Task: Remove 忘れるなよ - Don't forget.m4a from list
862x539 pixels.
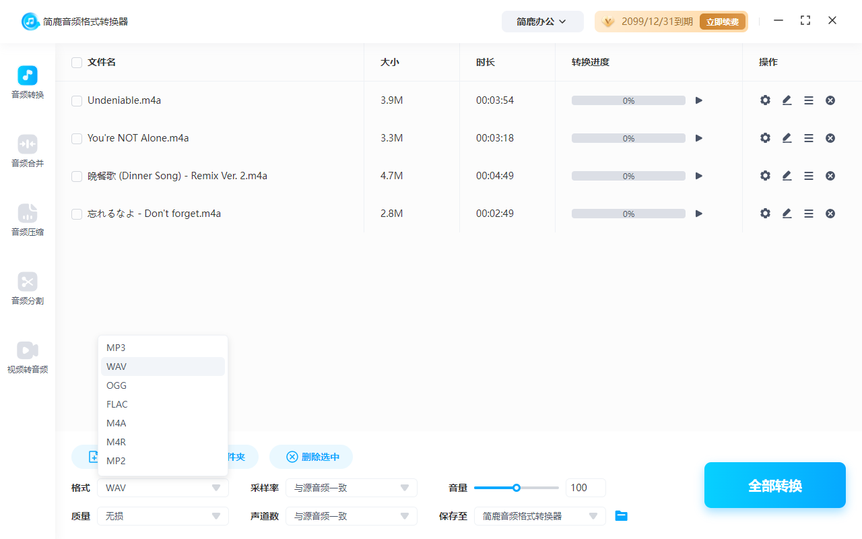Action: 830,213
